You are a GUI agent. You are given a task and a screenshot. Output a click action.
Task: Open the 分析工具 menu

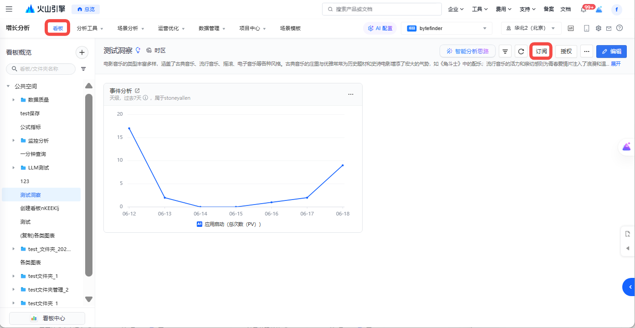pos(90,28)
